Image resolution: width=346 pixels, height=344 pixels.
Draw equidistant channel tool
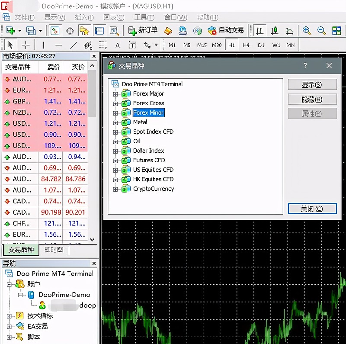pyautogui.click(x=88, y=45)
